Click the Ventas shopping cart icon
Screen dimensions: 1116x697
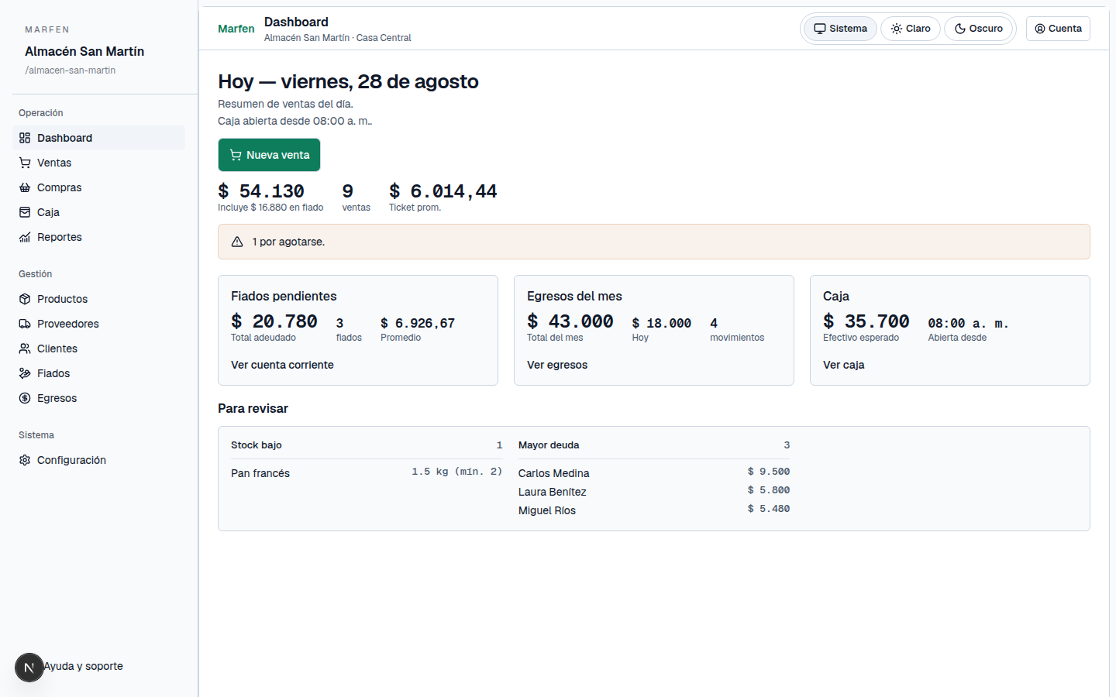(x=25, y=163)
